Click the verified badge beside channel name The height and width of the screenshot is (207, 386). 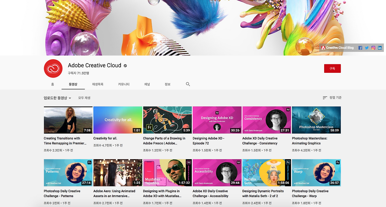125,66
